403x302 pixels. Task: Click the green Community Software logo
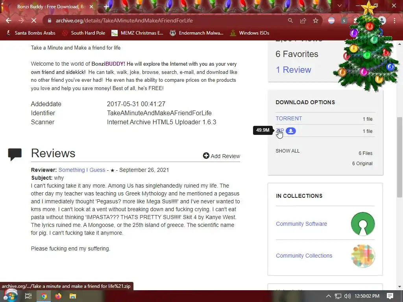click(x=362, y=224)
